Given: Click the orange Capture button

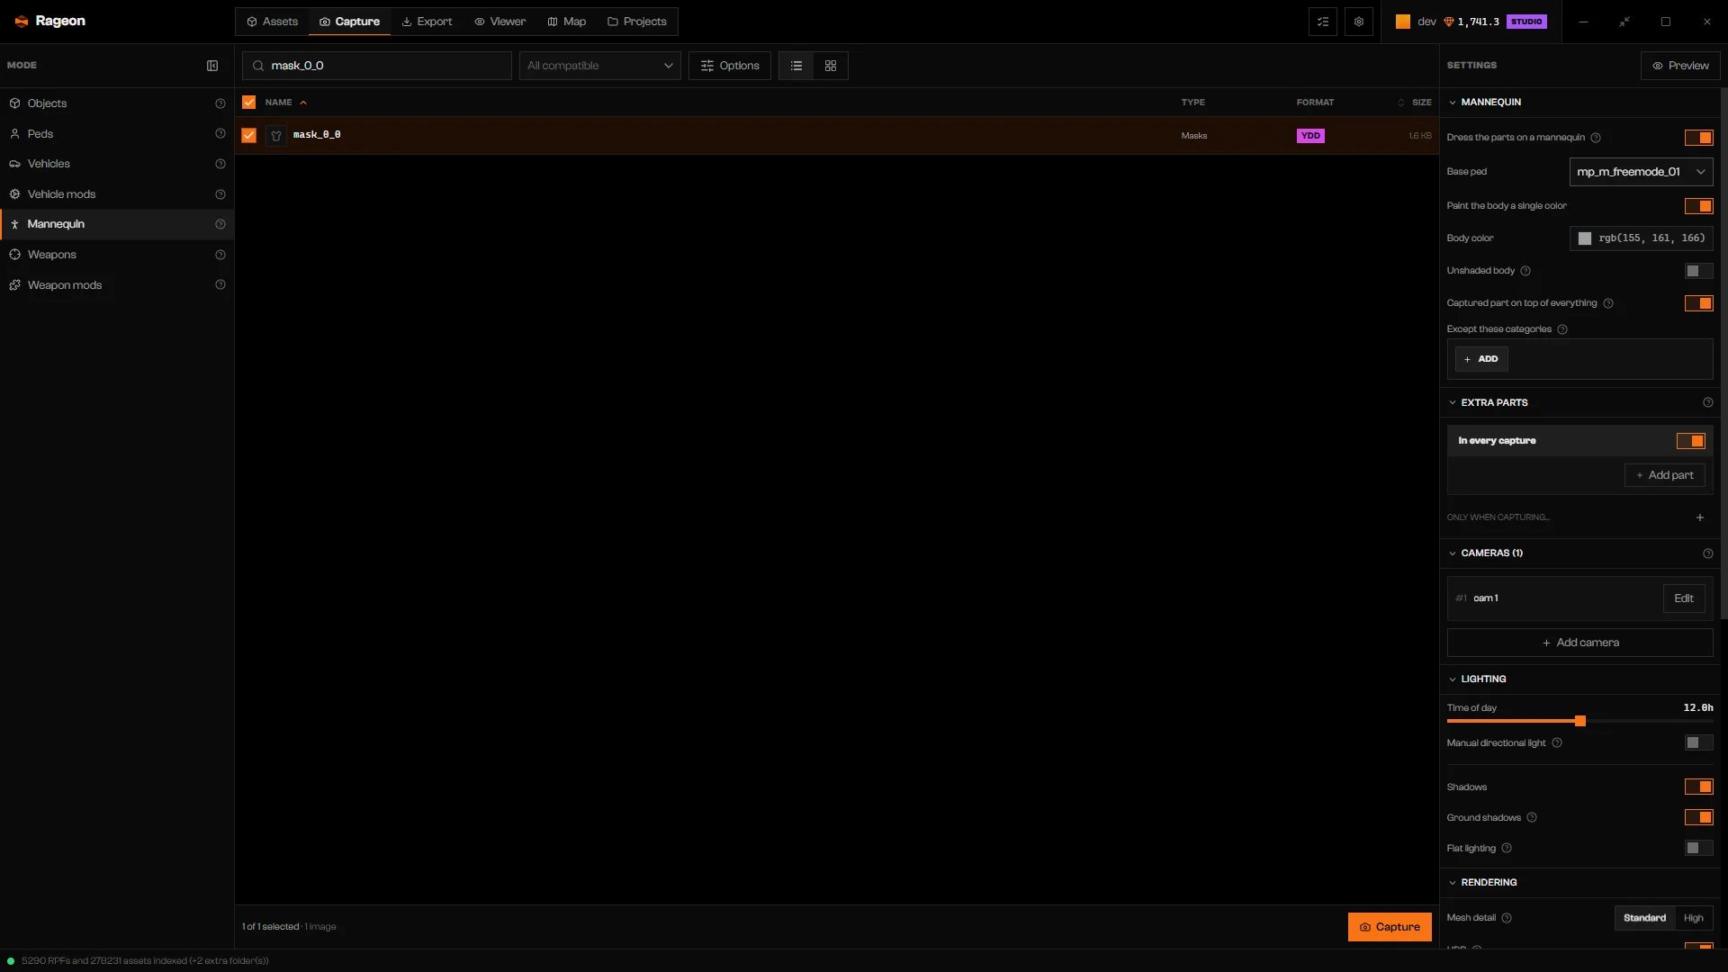Looking at the screenshot, I should [1390, 927].
